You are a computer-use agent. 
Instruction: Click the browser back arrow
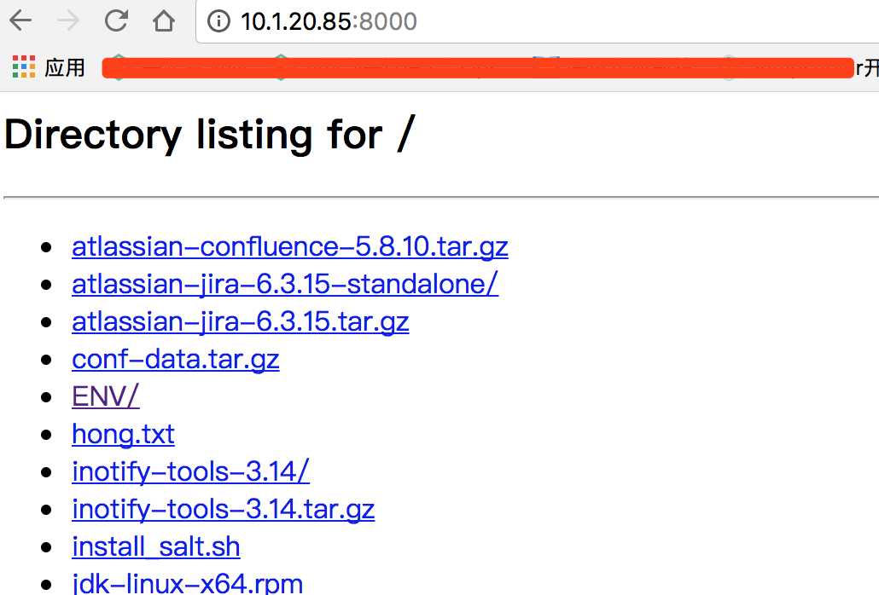coord(20,21)
